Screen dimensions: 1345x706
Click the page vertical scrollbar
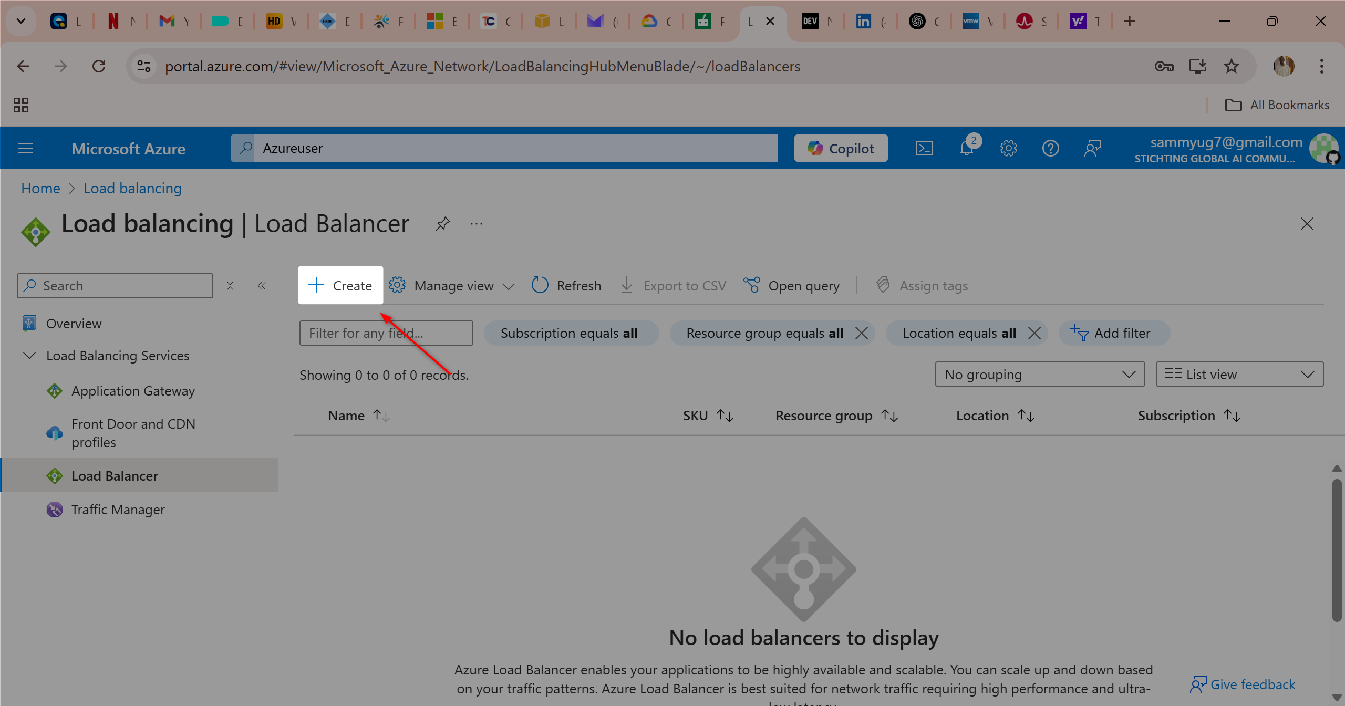pyautogui.click(x=1337, y=549)
